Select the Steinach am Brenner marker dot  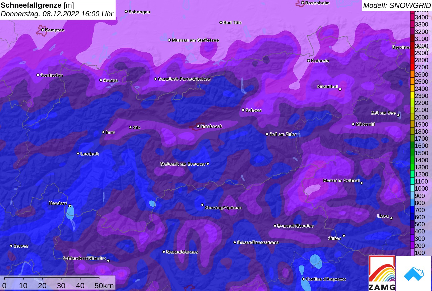coord(208,164)
